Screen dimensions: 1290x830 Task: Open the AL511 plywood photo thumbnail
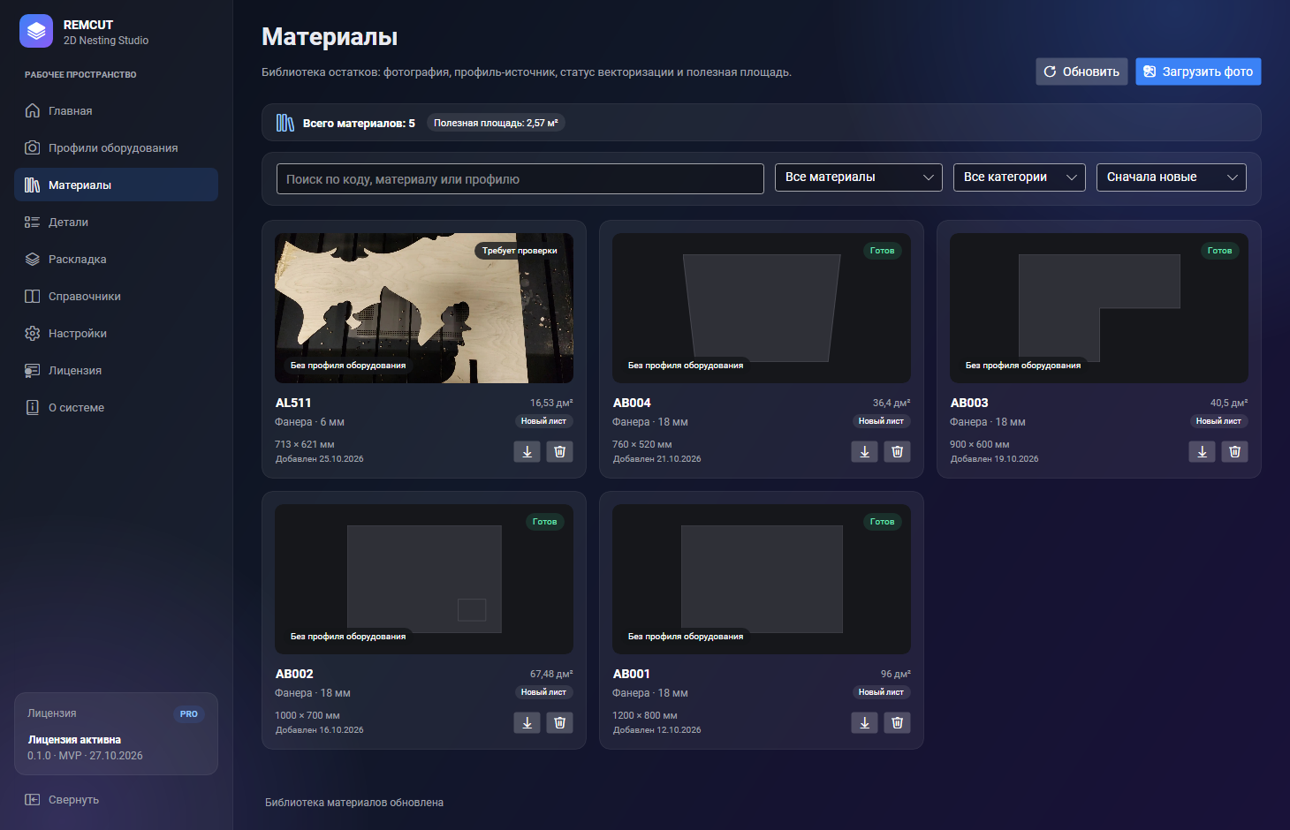[x=424, y=308]
